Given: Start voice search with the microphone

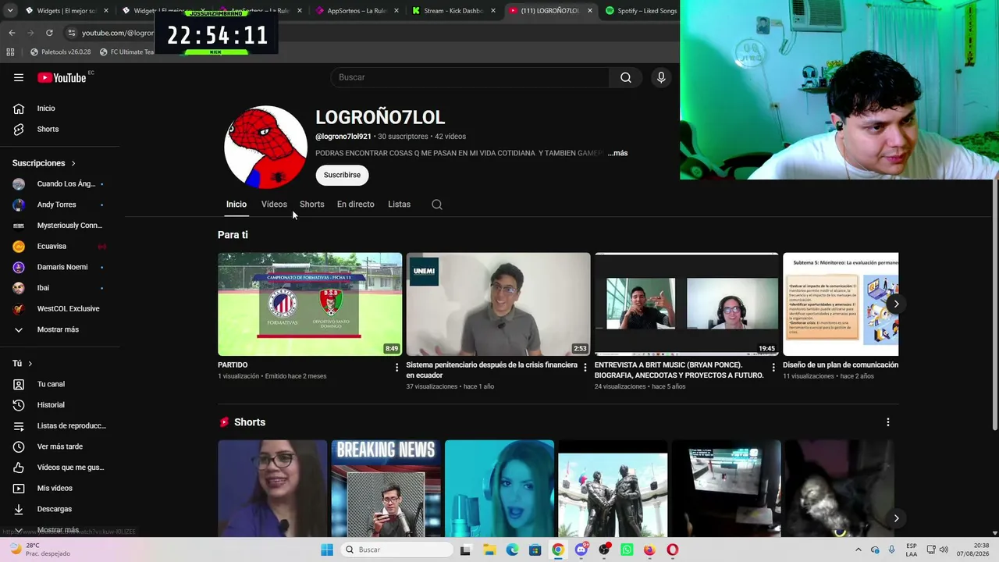Looking at the screenshot, I should [x=661, y=77].
